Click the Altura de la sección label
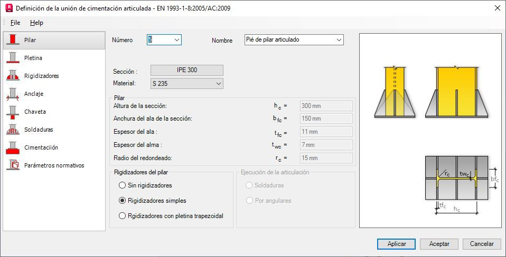The image size is (506, 257). click(x=140, y=105)
